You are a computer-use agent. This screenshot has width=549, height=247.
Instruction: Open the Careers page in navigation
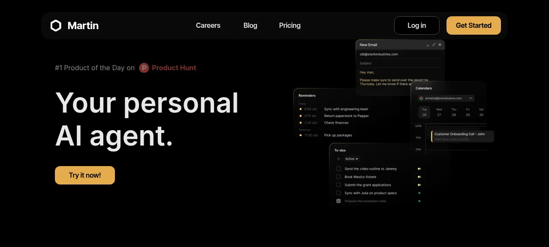pos(208,26)
